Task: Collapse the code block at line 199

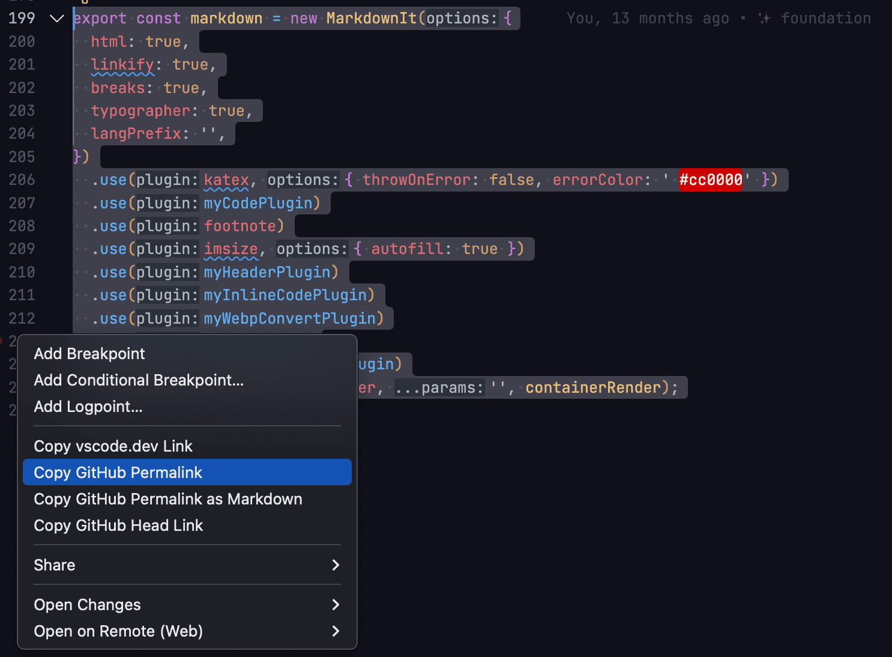Action: tap(56, 19)
